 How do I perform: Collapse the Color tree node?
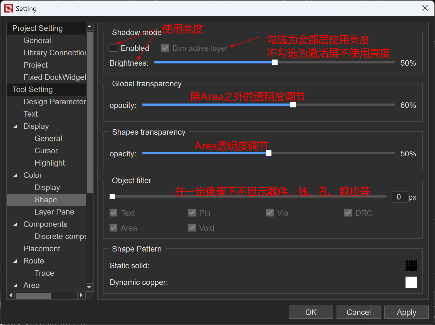[15, 175]
